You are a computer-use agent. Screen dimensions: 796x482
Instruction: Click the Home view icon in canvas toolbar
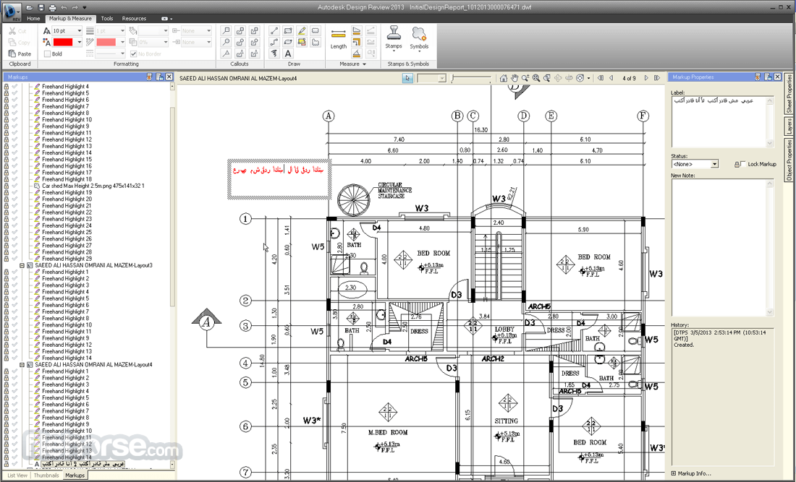(x=504, y=78)
